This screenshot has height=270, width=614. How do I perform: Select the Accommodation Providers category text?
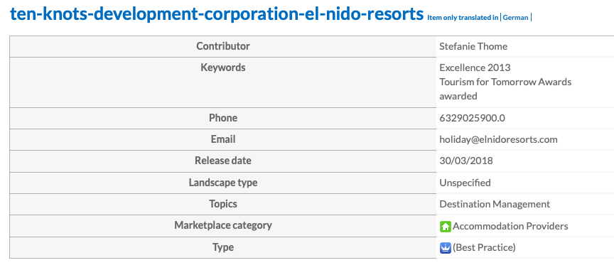tap(510, 226)
